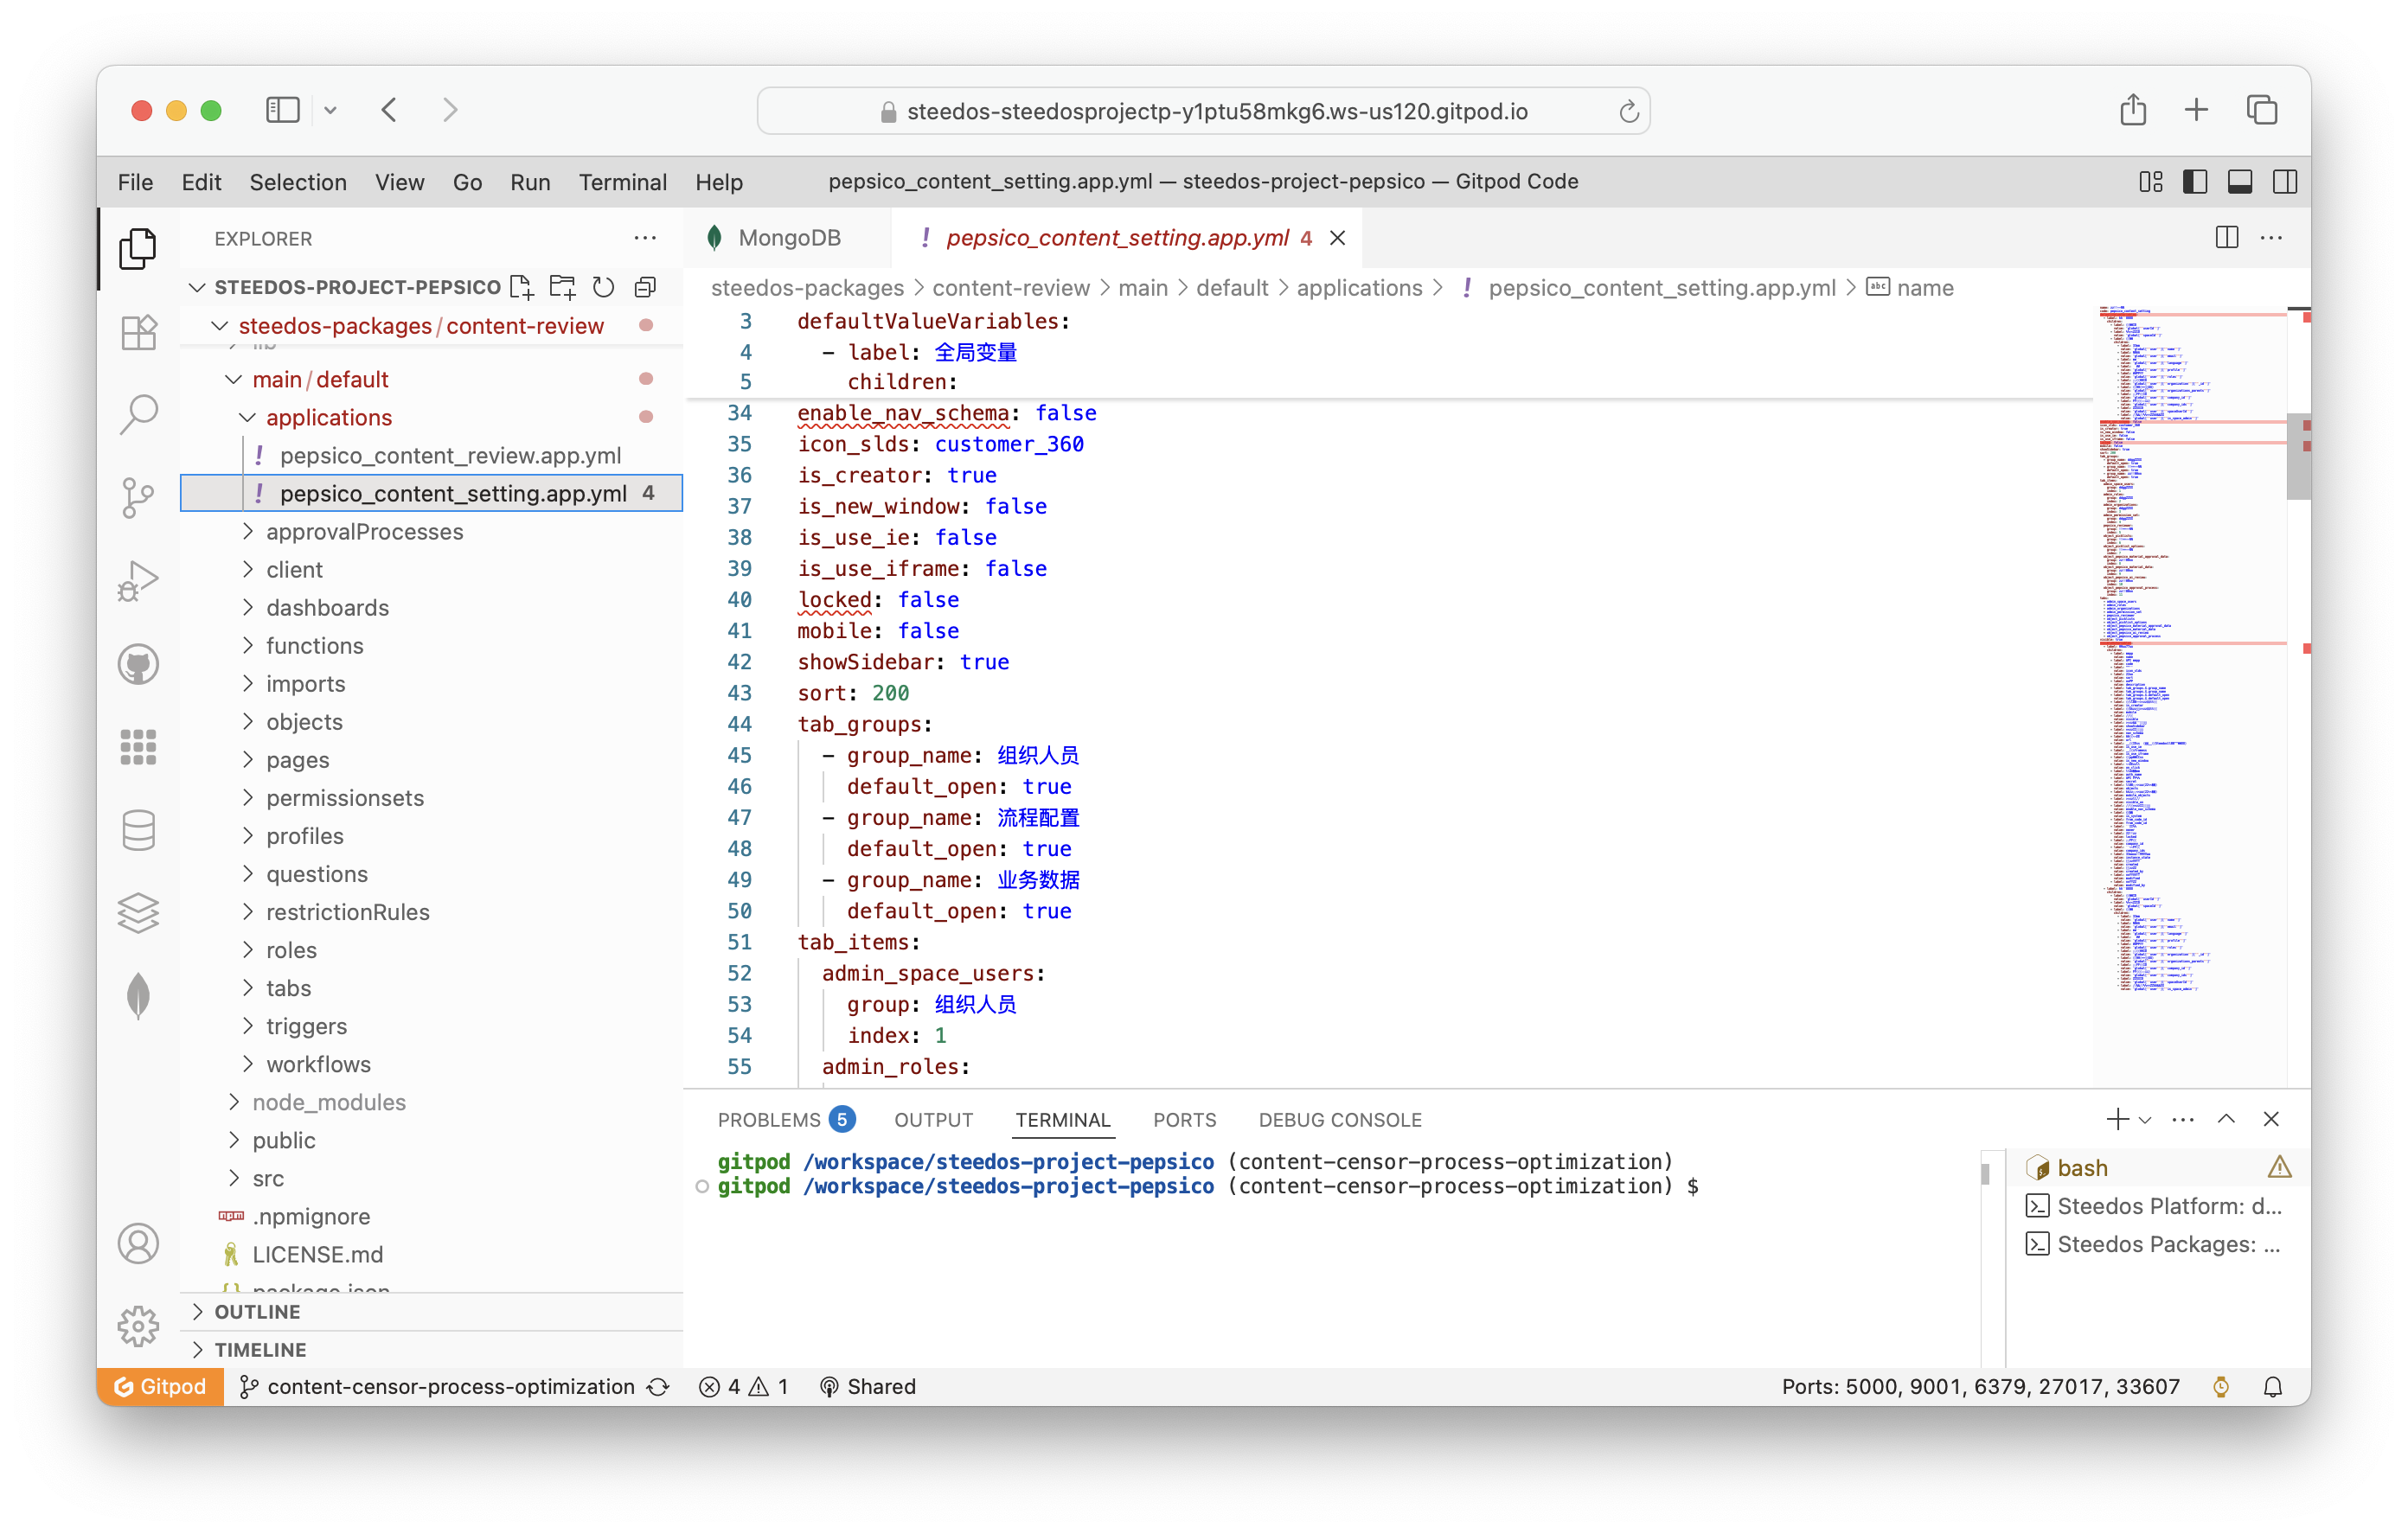This screenshot has height=1534, width=2408.
Task: Open the Run menu
Action: pos(530,182)
